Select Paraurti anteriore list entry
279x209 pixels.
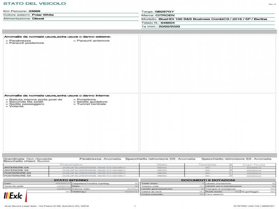click(93, 41)
